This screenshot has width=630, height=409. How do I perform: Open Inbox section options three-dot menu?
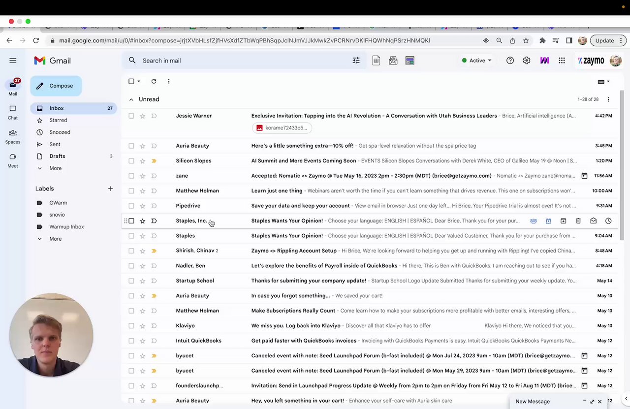pyautogui.click(x=608, y=99)
